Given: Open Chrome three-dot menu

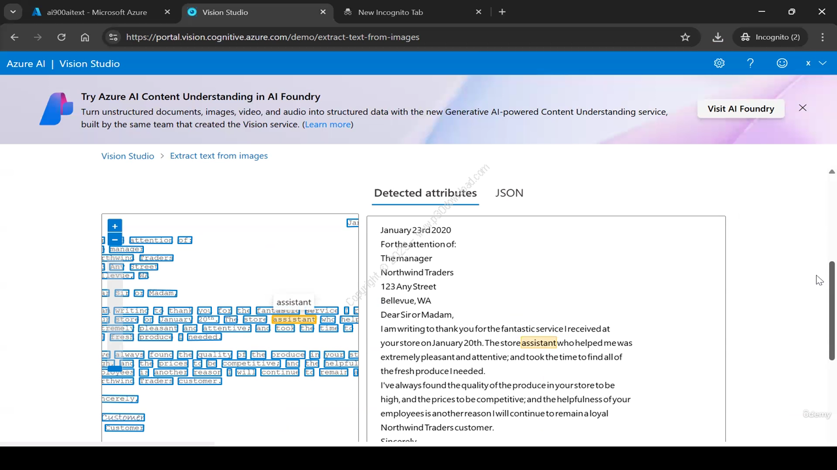Looking at the screenshot, I should point(823,37).
